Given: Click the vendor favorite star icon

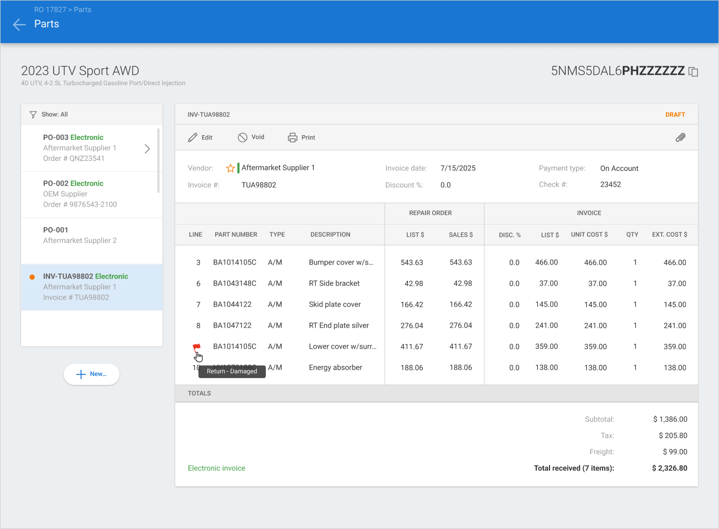Looking at the screenshot, I should 231,168.
